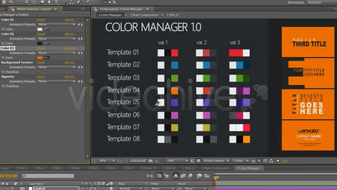Toggle transparency grid in viewer
The image size is (337, 190).
[x=199, y=160]
